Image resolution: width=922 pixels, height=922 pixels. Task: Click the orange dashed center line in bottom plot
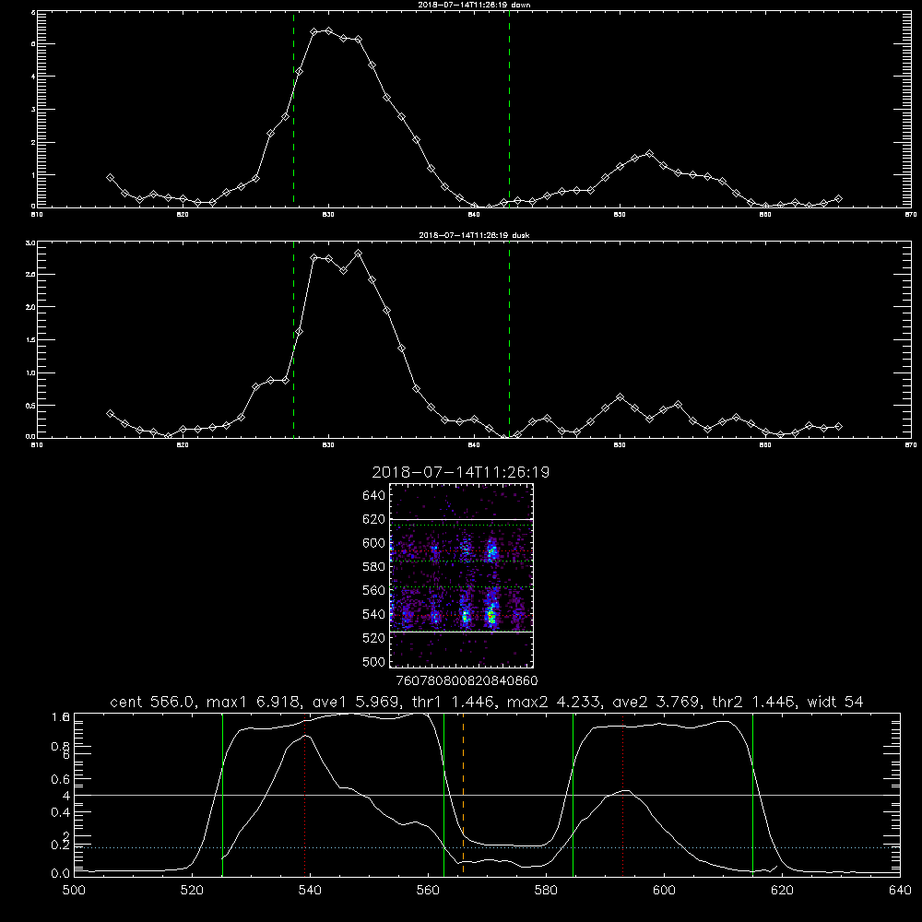tap(464, 794)
